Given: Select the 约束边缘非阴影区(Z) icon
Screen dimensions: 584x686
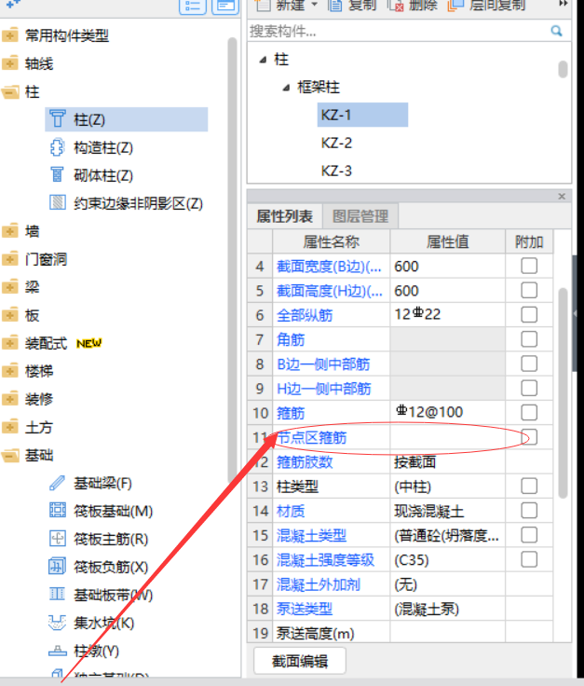Looking at the screenshot, I should pyautogui.click(x=57, y=203).
